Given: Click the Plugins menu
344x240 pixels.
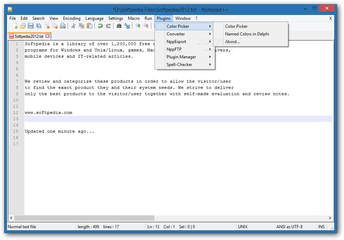Looking at the screenshot, I should 164,18.
